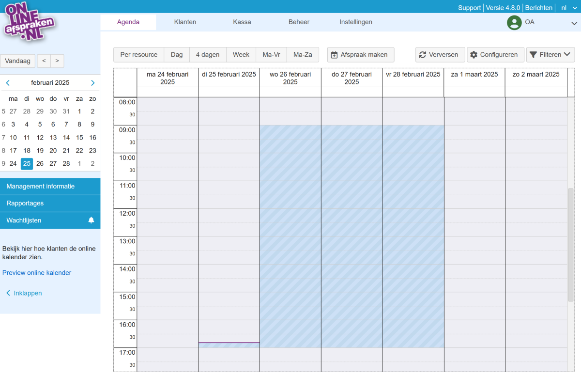Expand the OA account menu chevron

574,23
